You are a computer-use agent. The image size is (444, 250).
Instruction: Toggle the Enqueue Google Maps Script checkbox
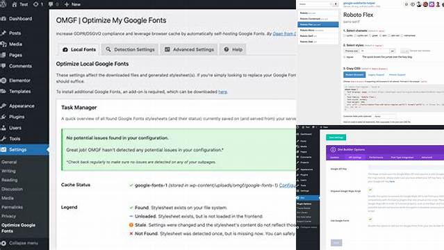[x=370, y=190]
